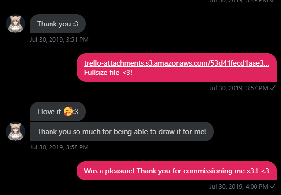The image size is (281, 195).
Task: Click the partially visible checkmark at the top edge
Action: click(x=272, y=1)
